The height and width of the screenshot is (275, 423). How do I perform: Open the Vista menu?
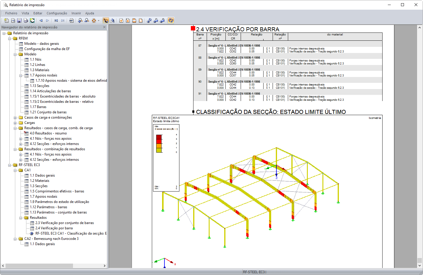[x=25, y=13]
